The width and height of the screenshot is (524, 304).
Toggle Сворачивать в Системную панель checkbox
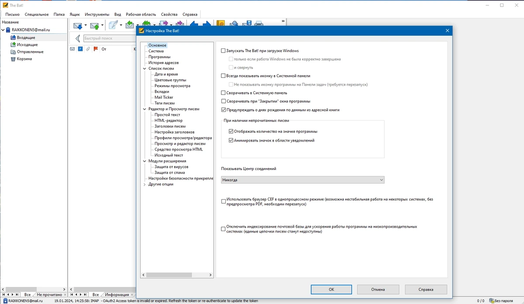[x=224, y=93]
